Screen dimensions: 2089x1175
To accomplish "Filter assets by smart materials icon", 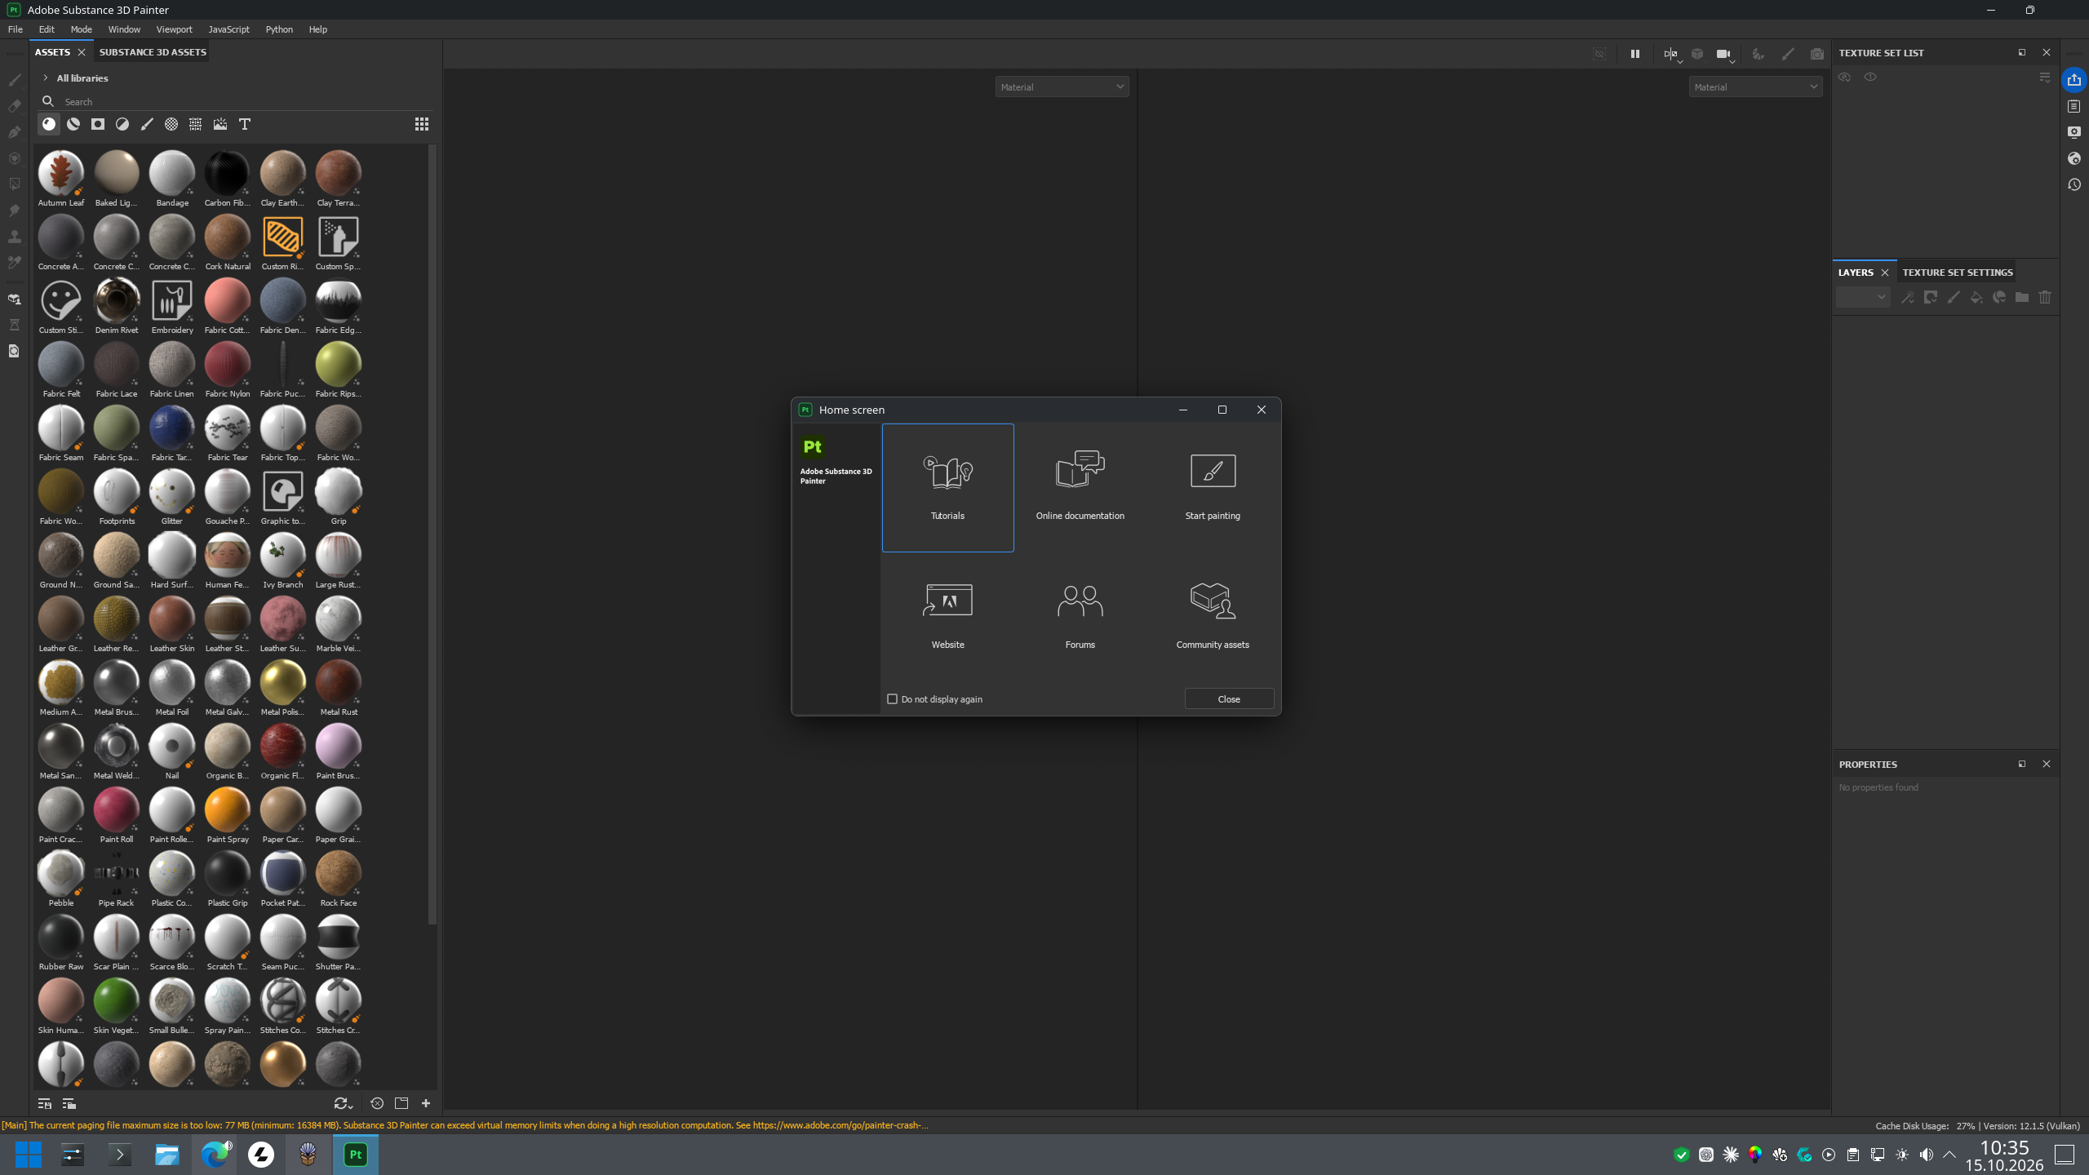I will pyautogui.click(x=73, y=124).
